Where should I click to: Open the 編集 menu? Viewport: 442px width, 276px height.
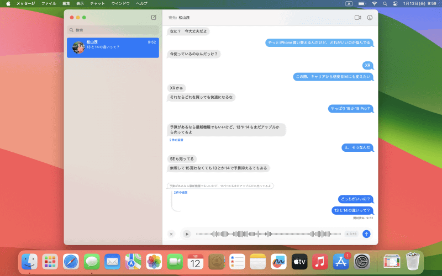66,3
